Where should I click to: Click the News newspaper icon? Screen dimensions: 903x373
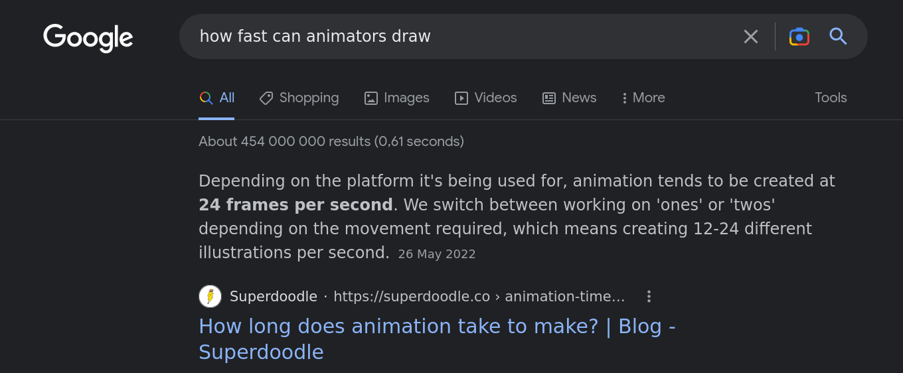tap(549, 98)
